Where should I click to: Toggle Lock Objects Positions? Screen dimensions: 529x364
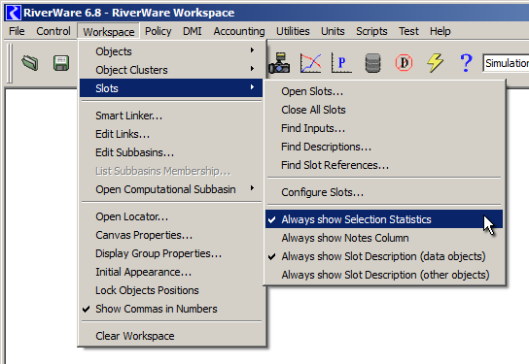[171, 290]
